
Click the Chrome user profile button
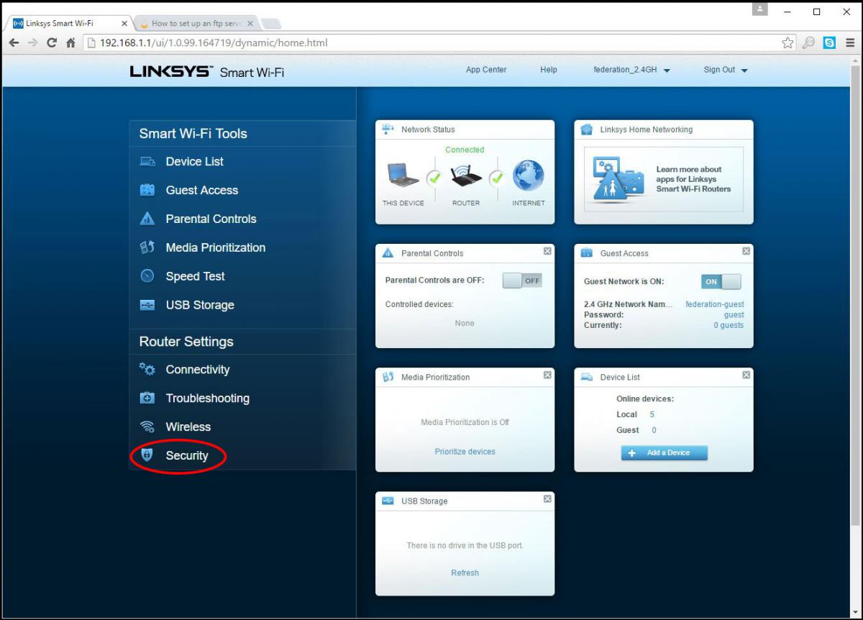[x=760, y=9]
